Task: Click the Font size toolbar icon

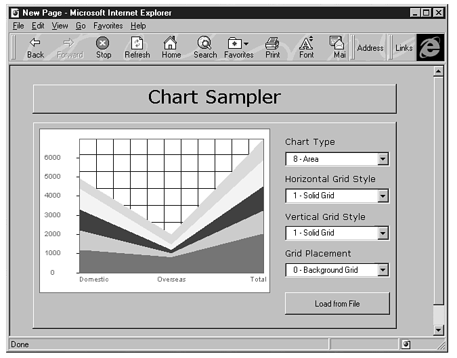Action: [x=306, y=43]
